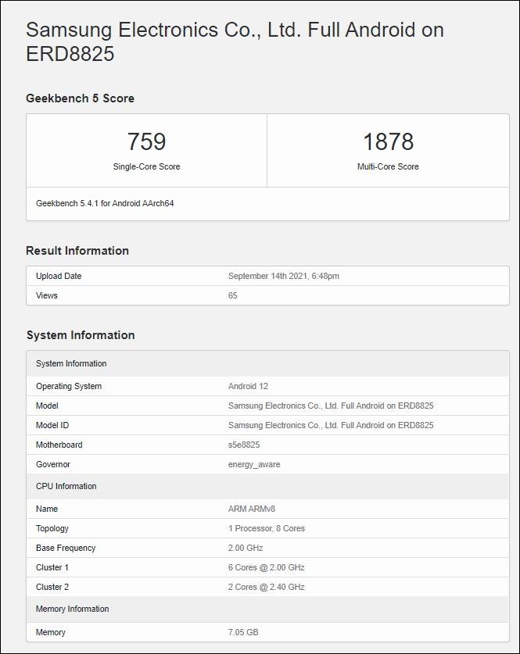520x654 pixels.
Task: Click the date September 14th 2021, 6:48pm
Action: point(284,276)
